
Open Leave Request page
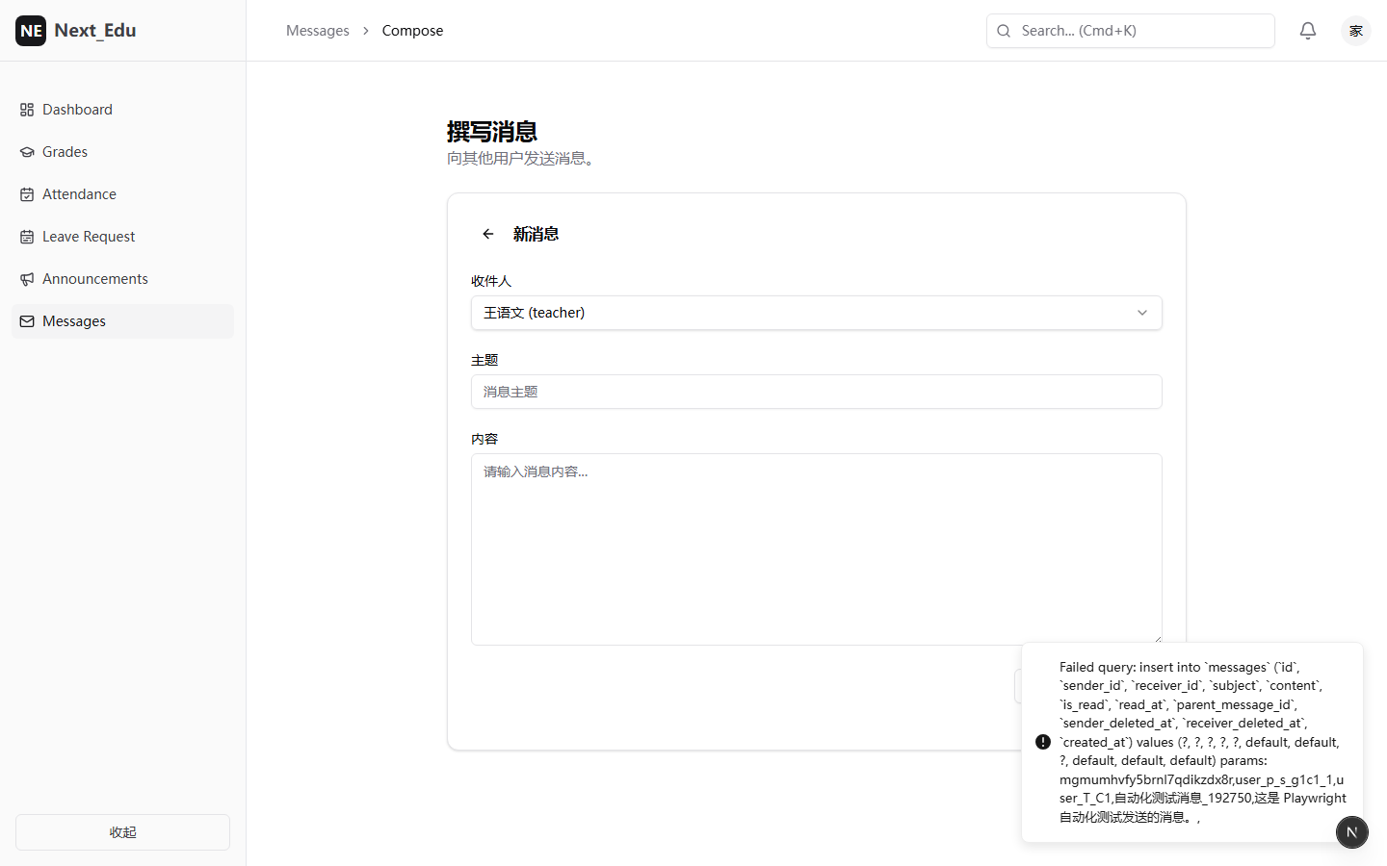pyautogui.click(x=122, y=237)
